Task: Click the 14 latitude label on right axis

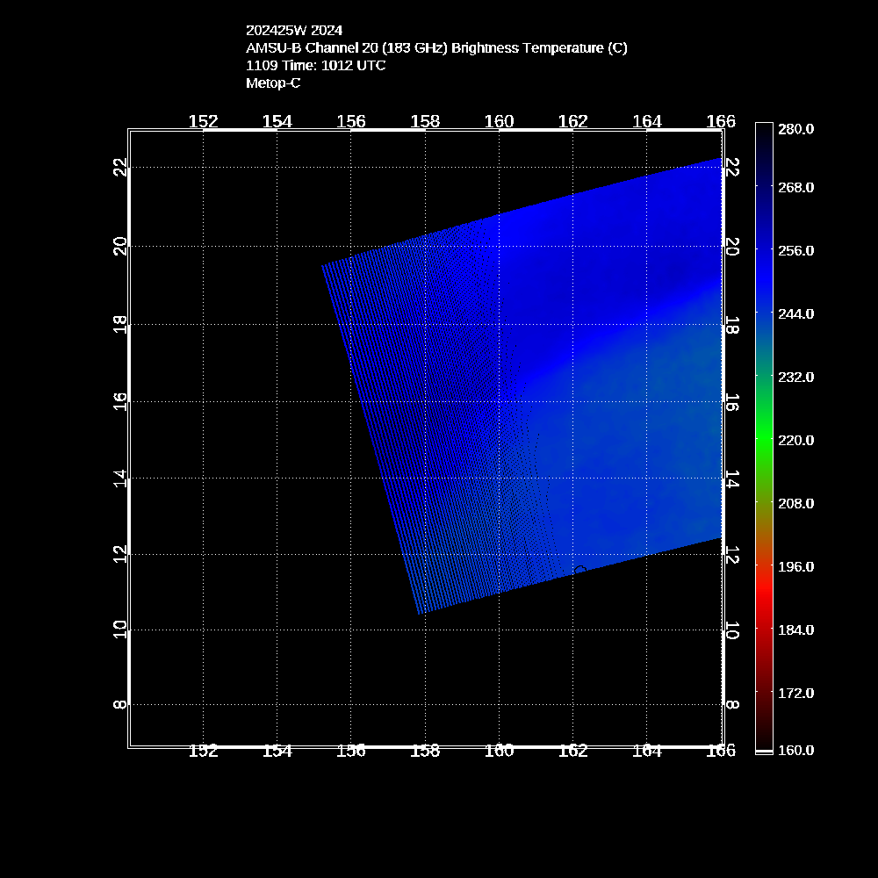Action: (731, 479)
